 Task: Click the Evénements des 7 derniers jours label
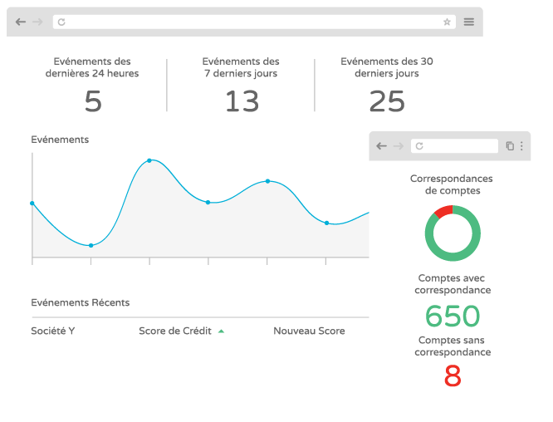pos(241,67)
